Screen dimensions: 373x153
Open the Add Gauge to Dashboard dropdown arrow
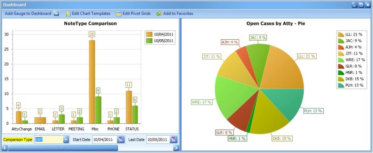pyautogui.click(x=56, y=14)
